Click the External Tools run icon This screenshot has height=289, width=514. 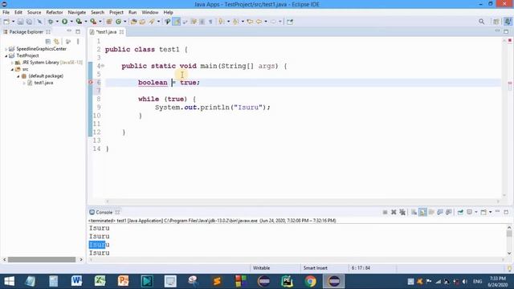pos(93,22)
